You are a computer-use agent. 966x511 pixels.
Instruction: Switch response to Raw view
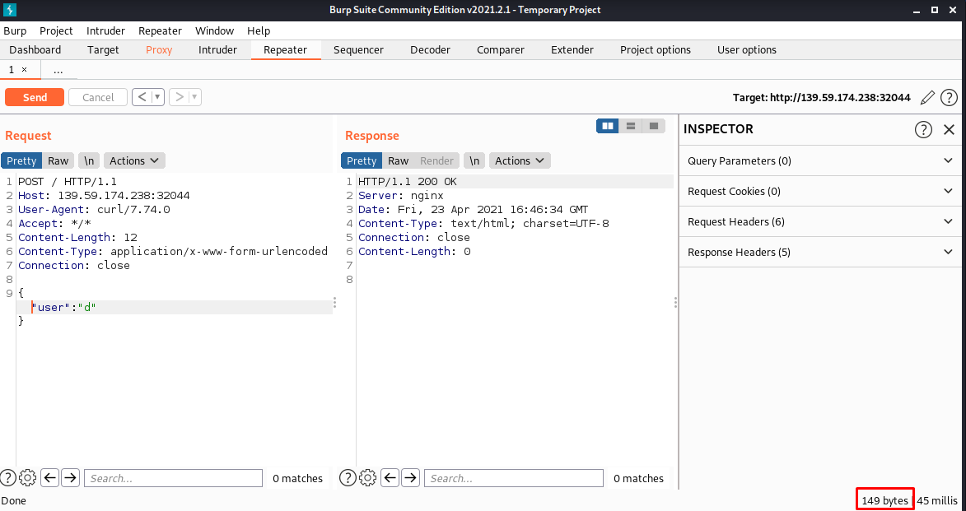click(398, 160)
